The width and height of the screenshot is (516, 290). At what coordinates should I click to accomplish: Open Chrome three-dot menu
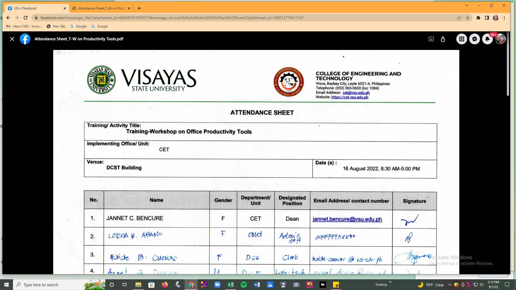504,18
